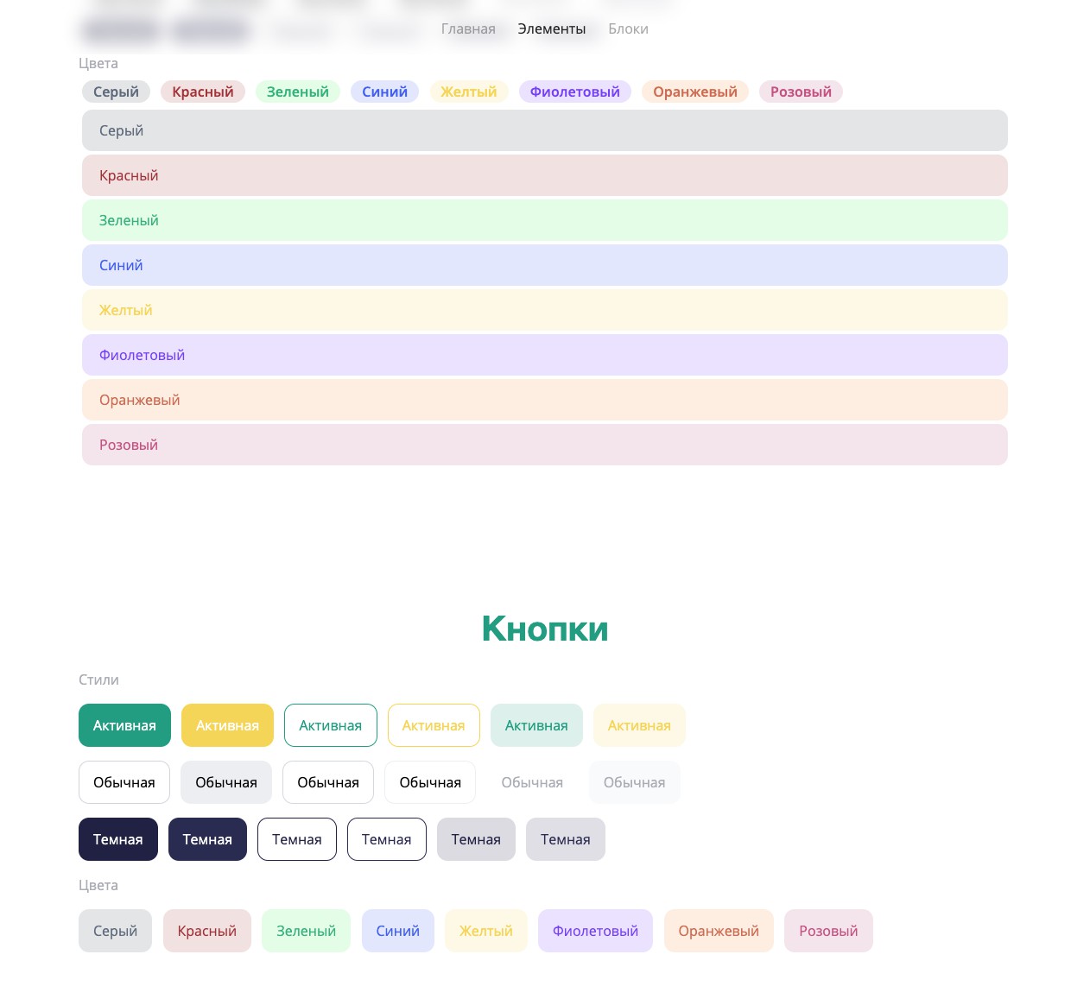Click the Синий button in the buttons section
Image resolution: width=1090 pixels, height=1005 pixels.
pyautogui.click(x=398, y=931)
